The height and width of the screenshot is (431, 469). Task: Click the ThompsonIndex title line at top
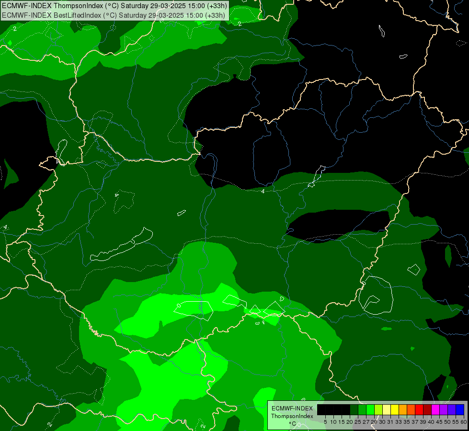click(114, 6)
